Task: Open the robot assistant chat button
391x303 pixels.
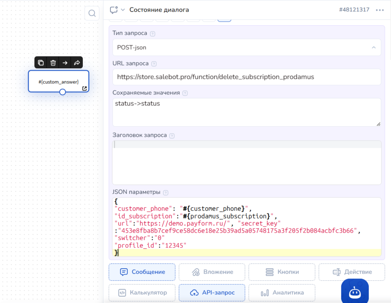Action: [x=355, y=292]
